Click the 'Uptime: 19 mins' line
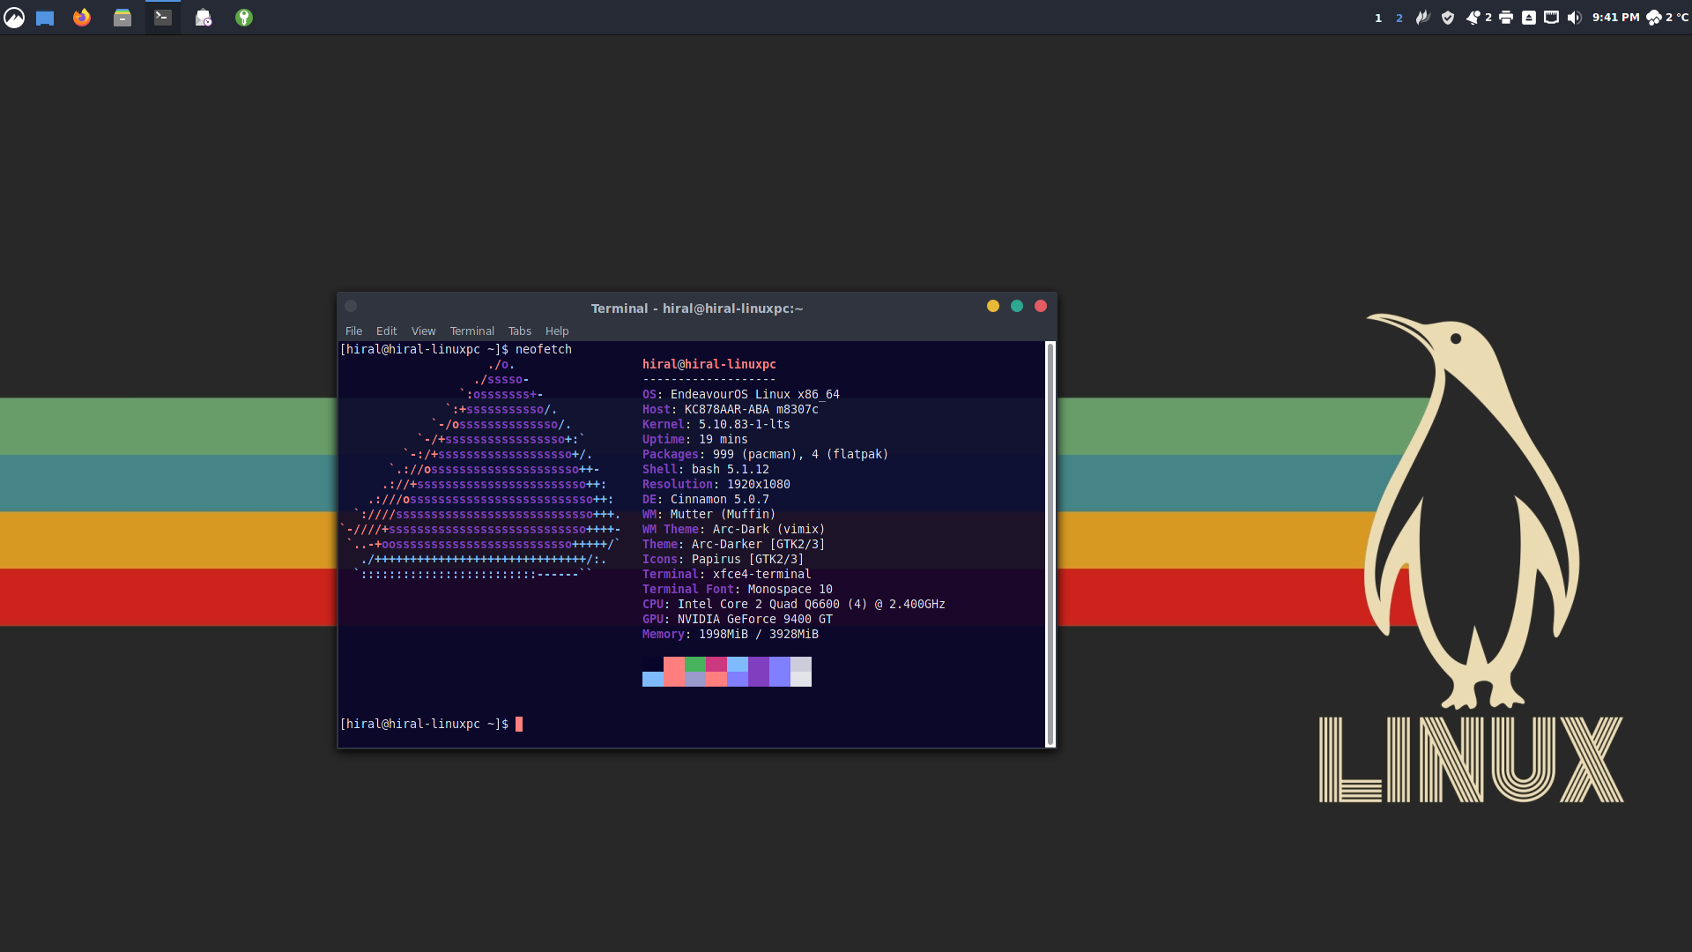 695,440
